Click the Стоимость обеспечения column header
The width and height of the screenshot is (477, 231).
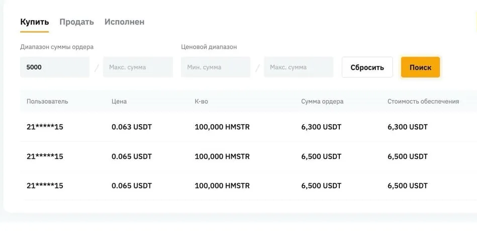(x=423, y=101)
